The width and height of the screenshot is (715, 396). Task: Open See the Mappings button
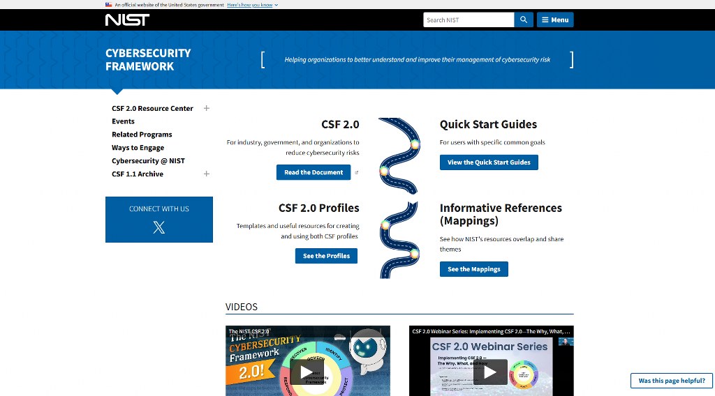473,269
